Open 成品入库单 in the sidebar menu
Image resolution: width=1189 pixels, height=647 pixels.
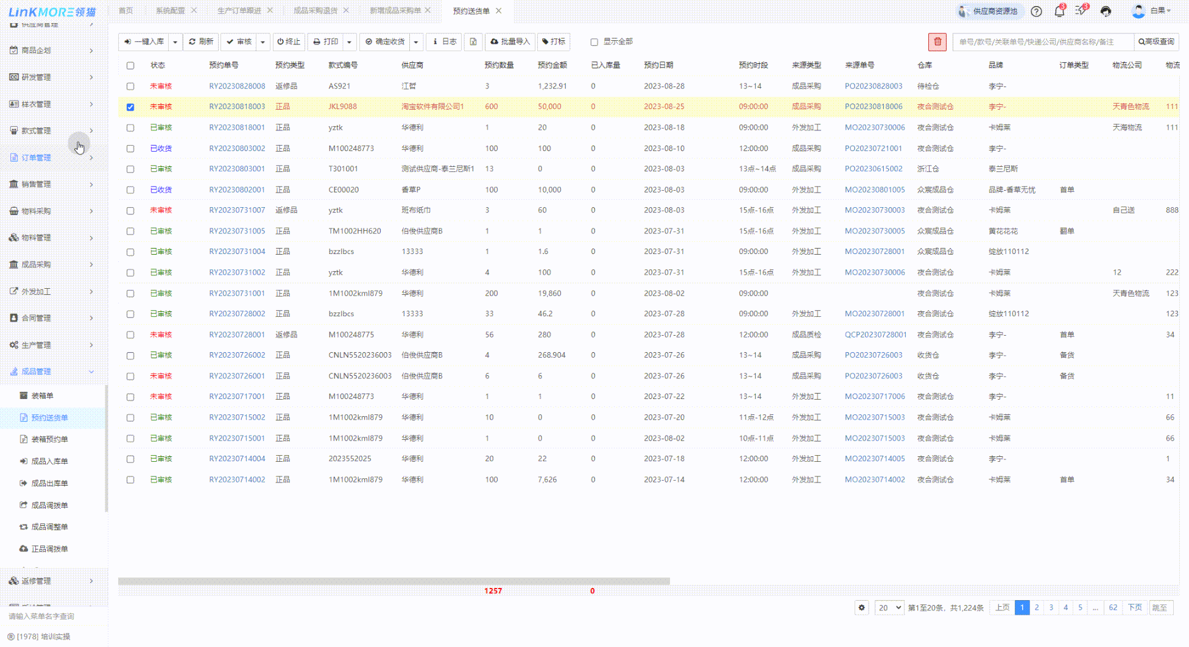tap(49, 461)
